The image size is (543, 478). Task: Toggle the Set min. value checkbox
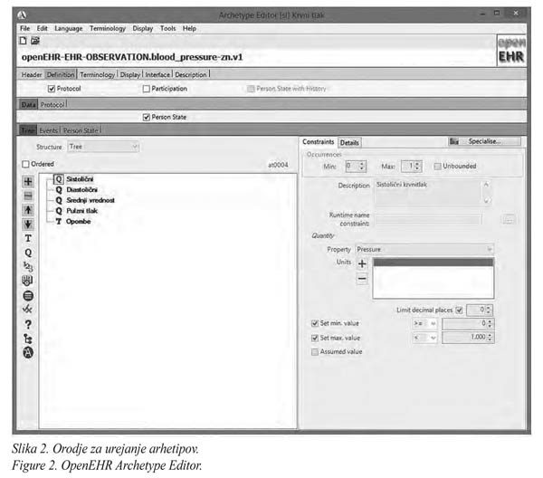tap(315, 323)
